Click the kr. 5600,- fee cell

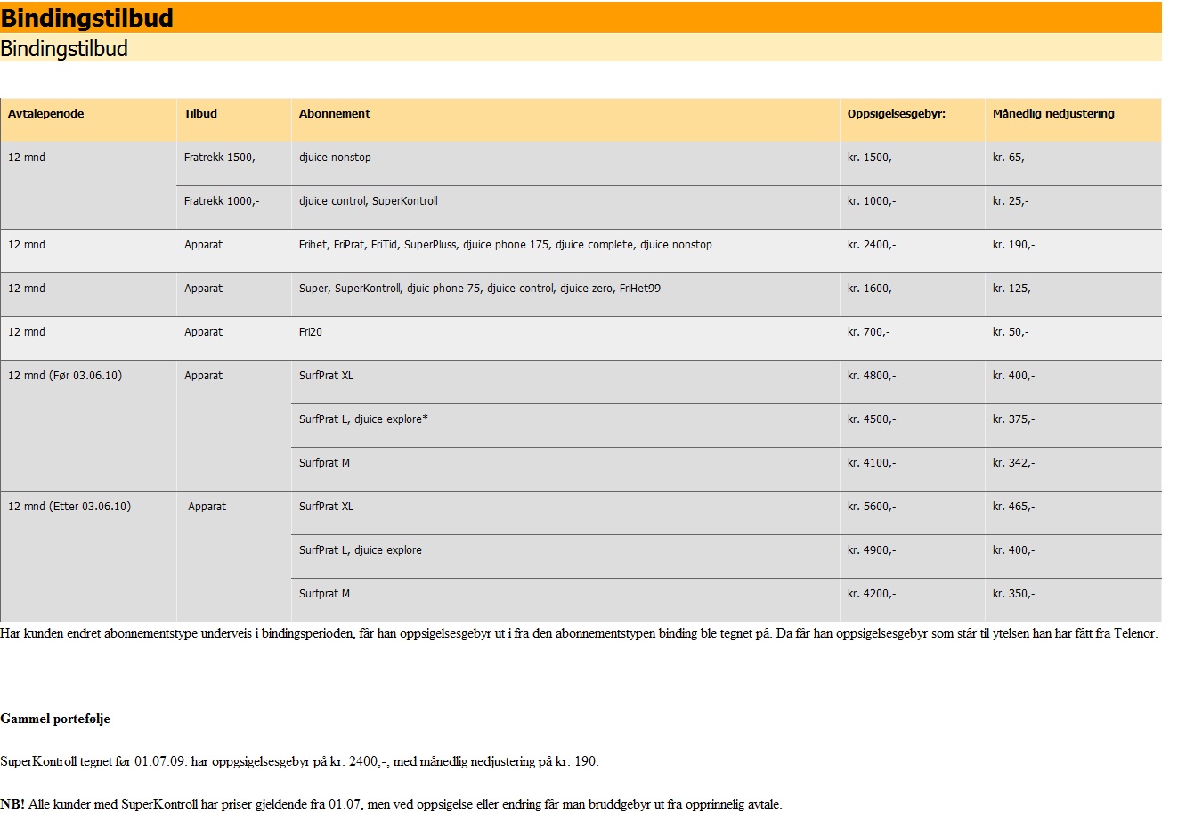912,513
